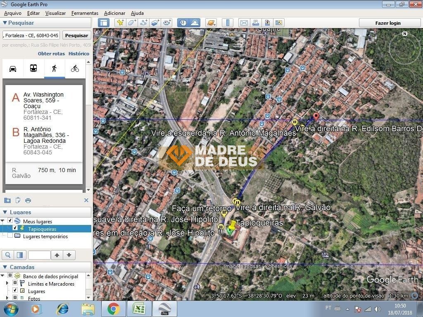Hide the sidebar using toolbar icon
This screenshot has height=317, width=423.
tap(103, 23)
